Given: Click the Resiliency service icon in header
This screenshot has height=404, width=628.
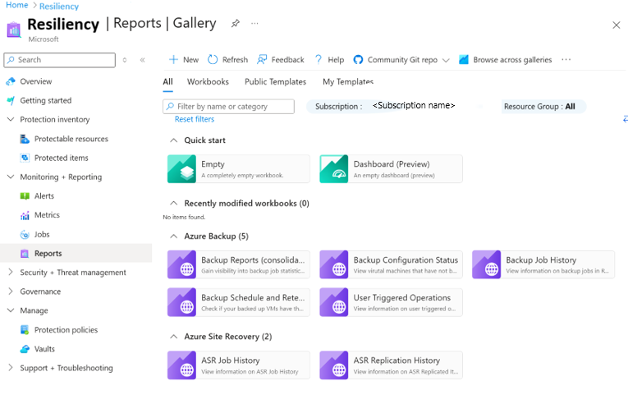Looking at the screenshot, I should (14, 30).
